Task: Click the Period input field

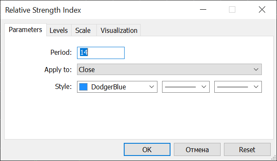Action: click(x=101, y=53)
